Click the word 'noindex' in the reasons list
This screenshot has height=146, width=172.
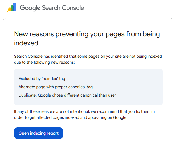click(x=49, y=79)
